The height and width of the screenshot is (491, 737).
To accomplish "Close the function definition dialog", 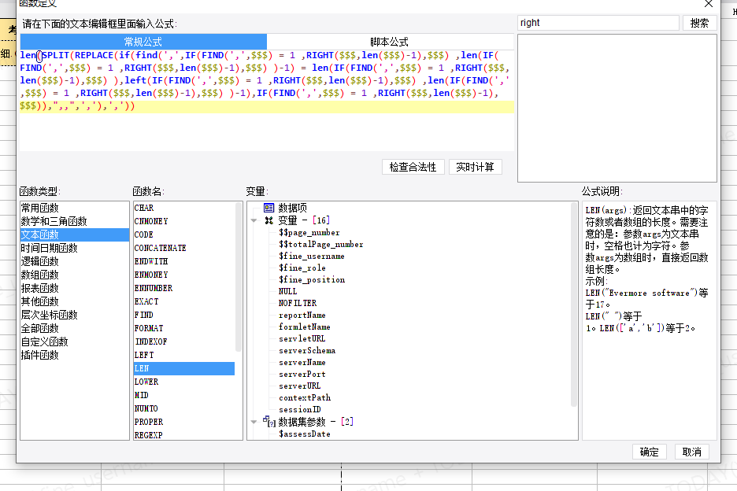I will (708, 3).
